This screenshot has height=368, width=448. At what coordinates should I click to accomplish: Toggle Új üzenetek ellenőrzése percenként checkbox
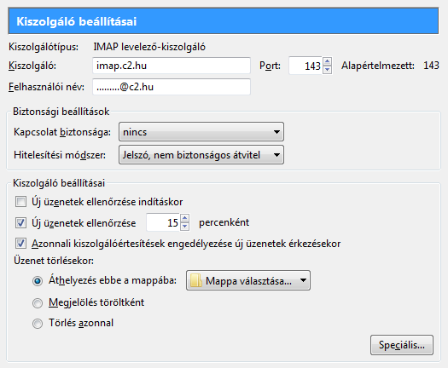tap(20, 223)
